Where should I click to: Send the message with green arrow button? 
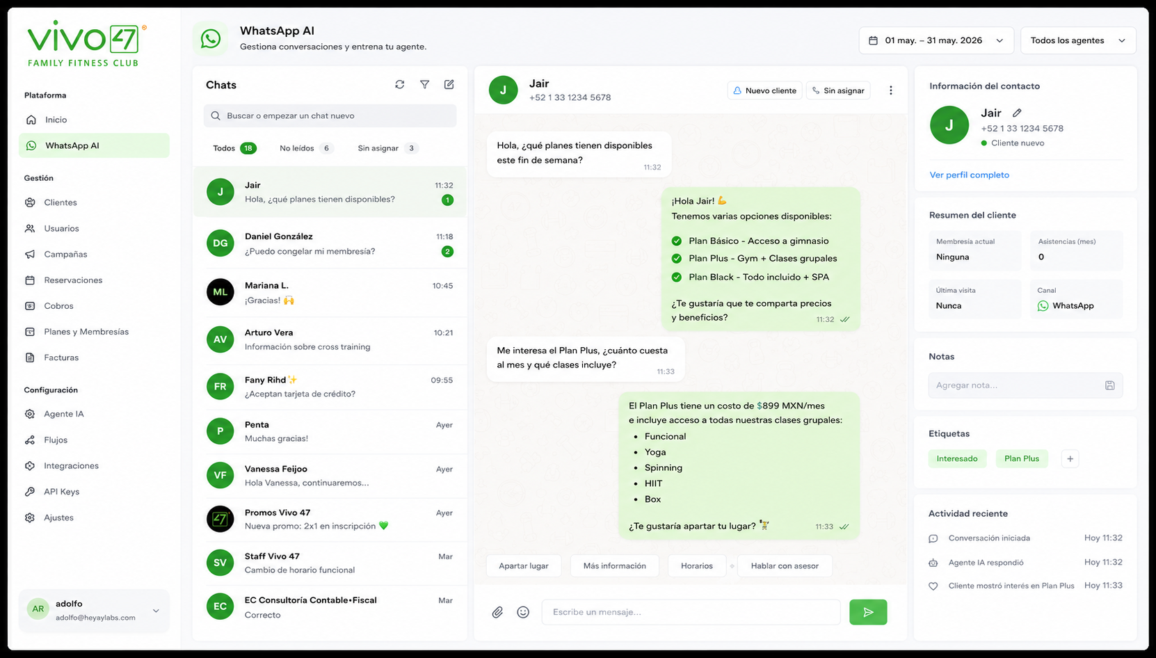tap(868, 612)
